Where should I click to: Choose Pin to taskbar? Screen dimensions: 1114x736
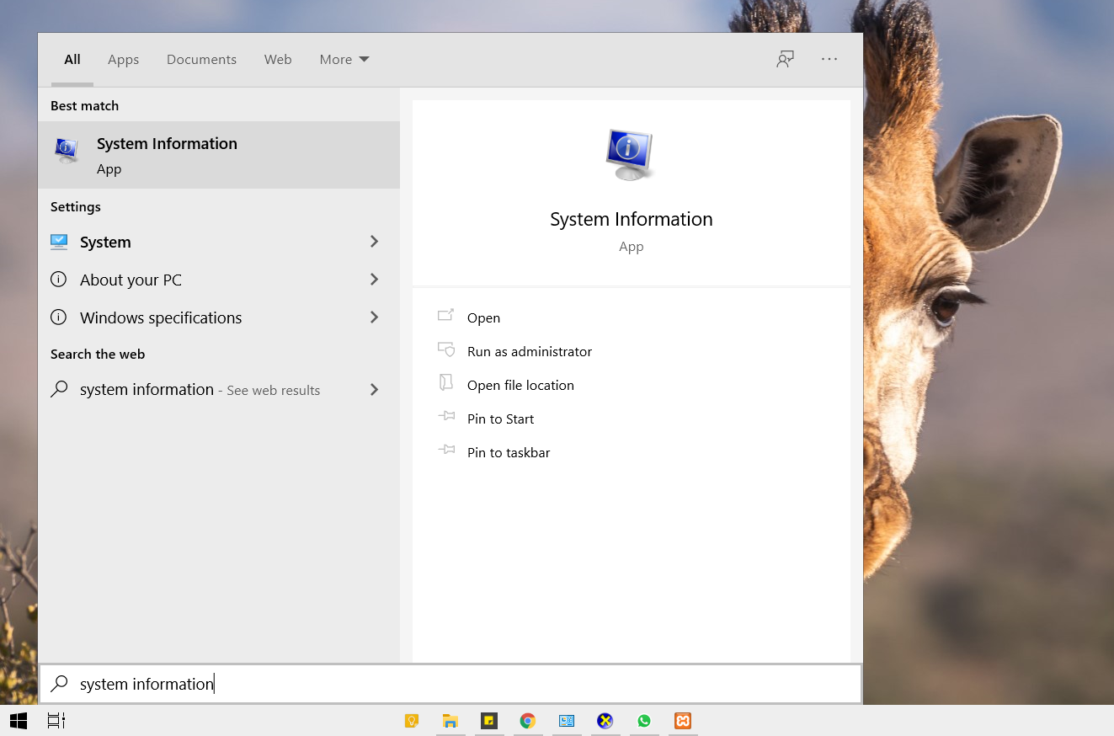click(x=509, y=452)
